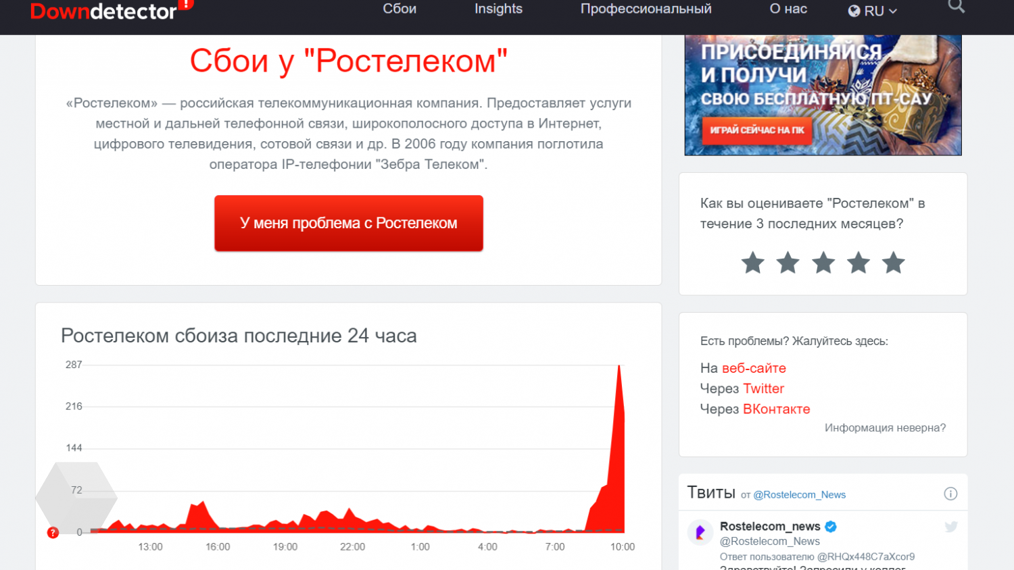
Task: Open the @Rostelecom_News link in Твиты header
Action: tap(800, 494)
